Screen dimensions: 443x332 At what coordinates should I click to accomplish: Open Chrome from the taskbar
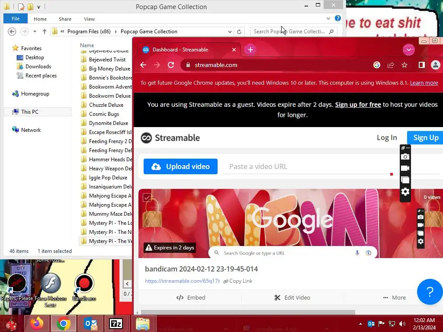(63, 323)
